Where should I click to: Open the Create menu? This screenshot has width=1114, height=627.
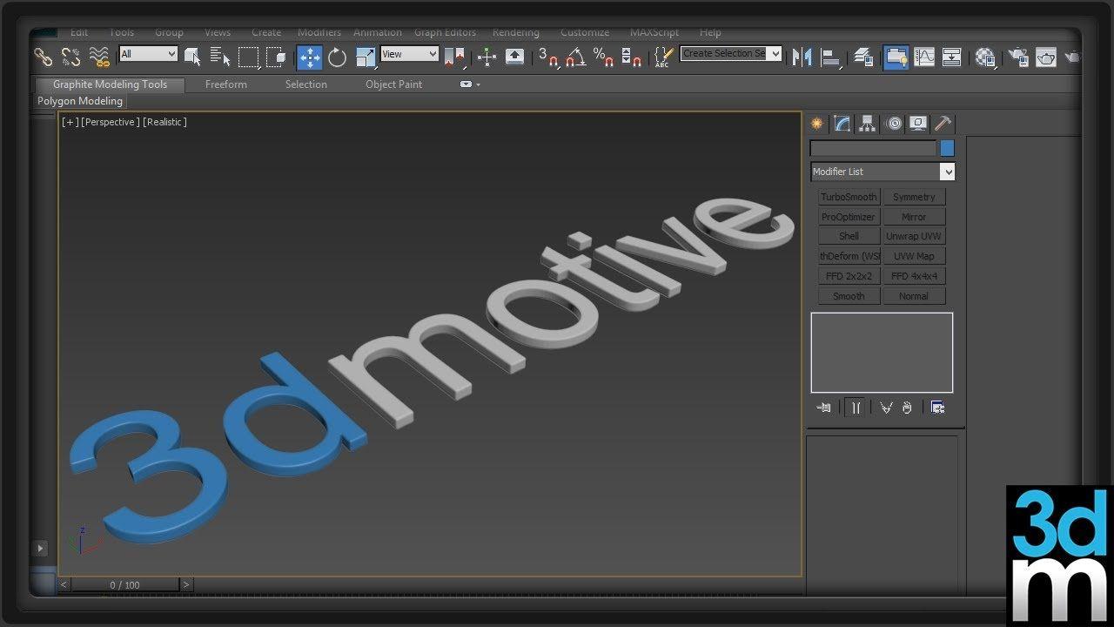[266, 32]
